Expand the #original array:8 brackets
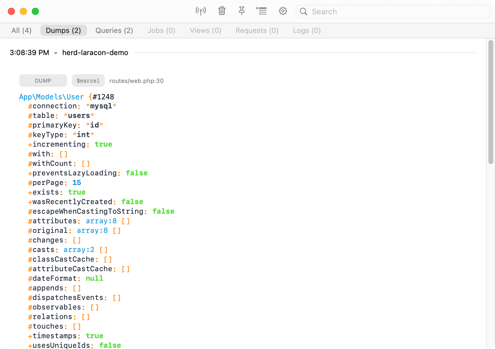Image resolution: width=495 pixels, height=349 pixels. click(117, 231)
